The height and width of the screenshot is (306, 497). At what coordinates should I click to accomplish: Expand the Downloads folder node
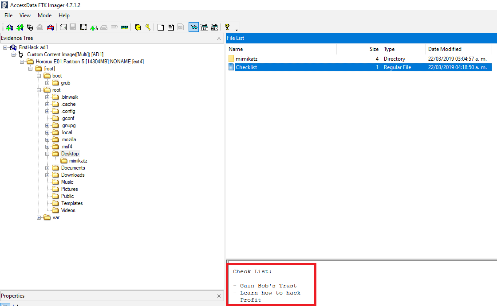pos(48,175)
